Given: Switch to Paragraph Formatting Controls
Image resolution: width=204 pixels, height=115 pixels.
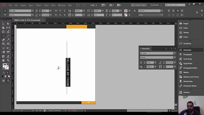Looking at the screenshot, I should (x=5, y=15).
